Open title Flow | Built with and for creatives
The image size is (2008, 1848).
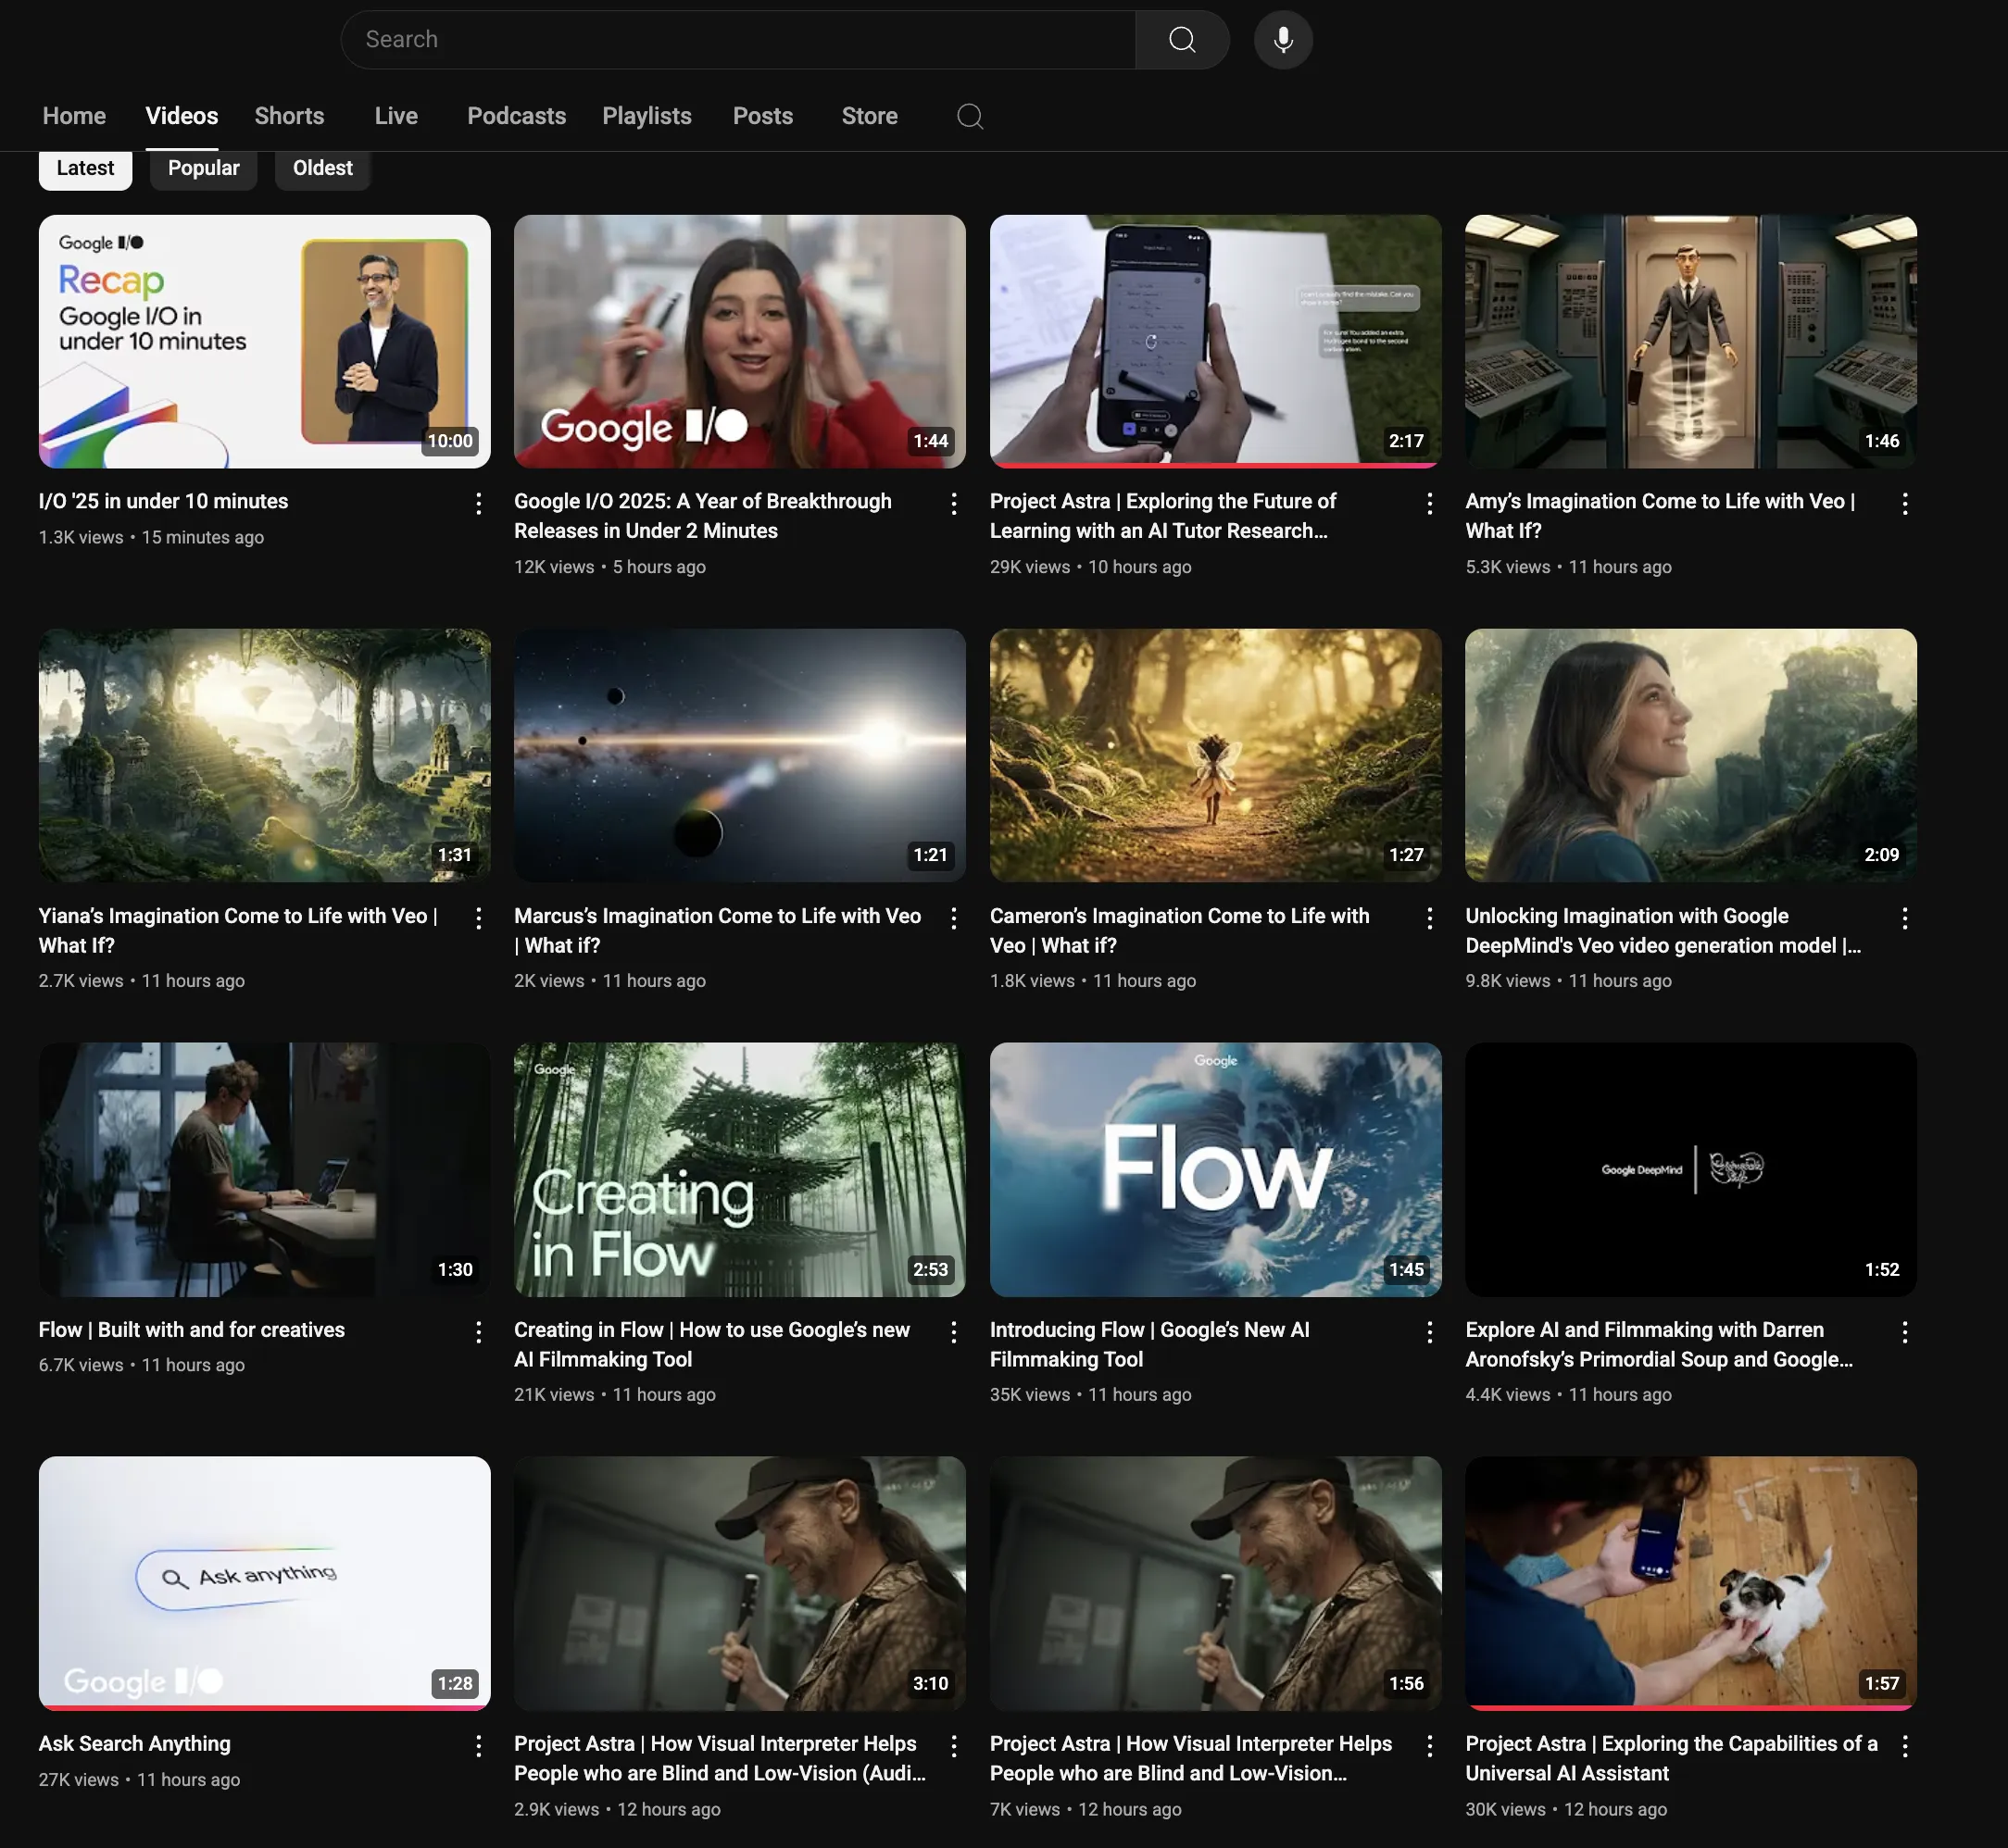191,1330
